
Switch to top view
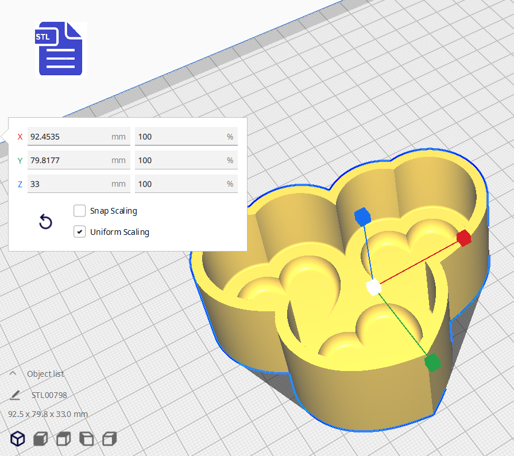[x=63, y=438]
